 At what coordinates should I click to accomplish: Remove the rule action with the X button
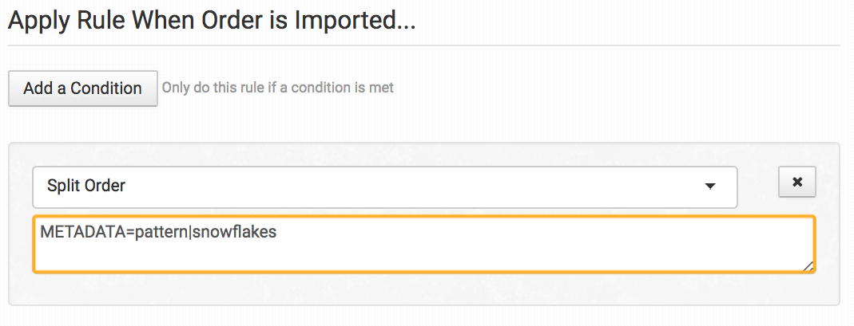click(796, 182)
